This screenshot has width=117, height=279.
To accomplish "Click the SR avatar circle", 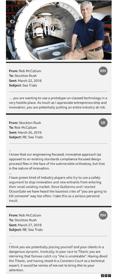I will [103, 123].
